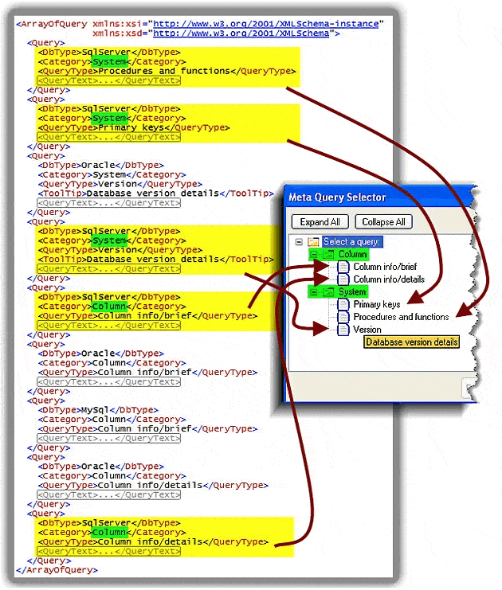Image resolution: width=502 pixels, height=590 pixels.
Task: Click the folder icon beside 'Select a query'
Action: (x=313, y=242)
